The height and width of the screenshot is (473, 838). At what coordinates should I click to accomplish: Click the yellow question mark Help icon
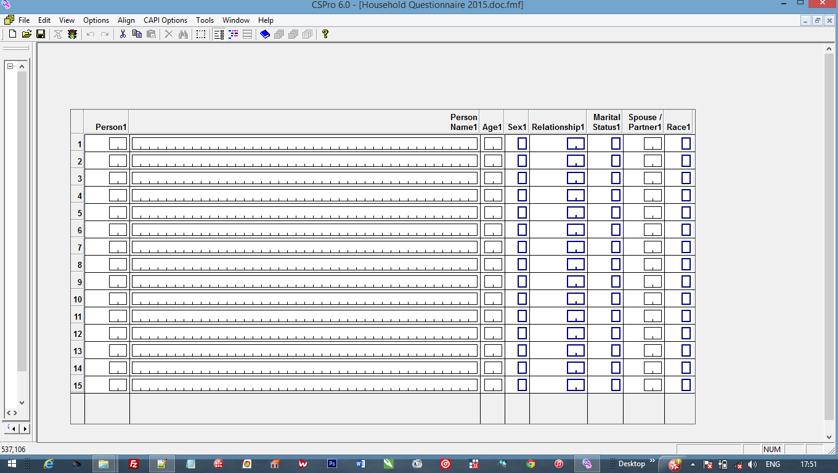(325, 34)
